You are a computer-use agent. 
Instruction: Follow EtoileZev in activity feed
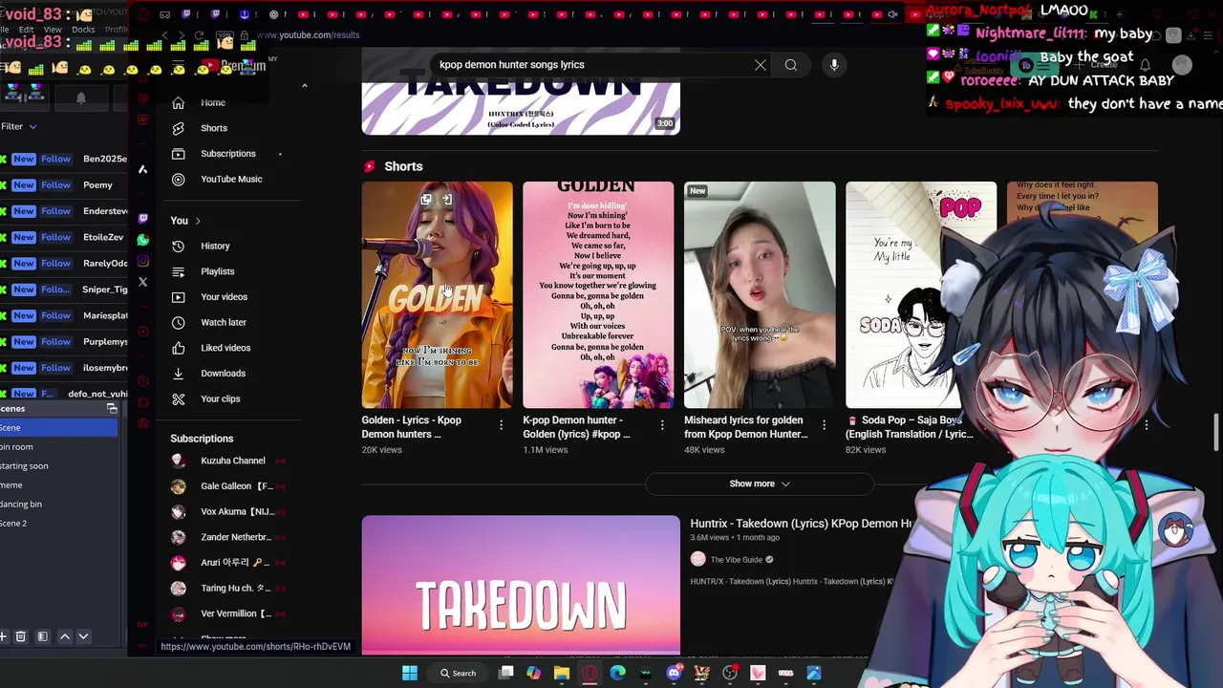(x=55, y=237)
